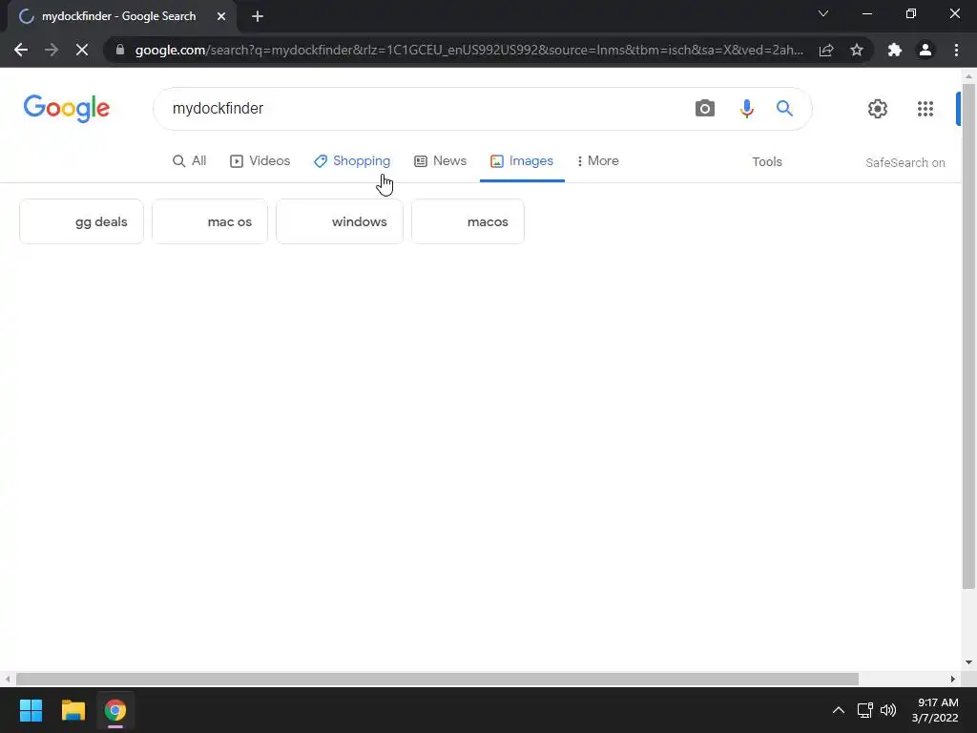Click the address bar URL
Image resolution: width=977 pixels, height=733 pixels.
(x=469, y=50)
